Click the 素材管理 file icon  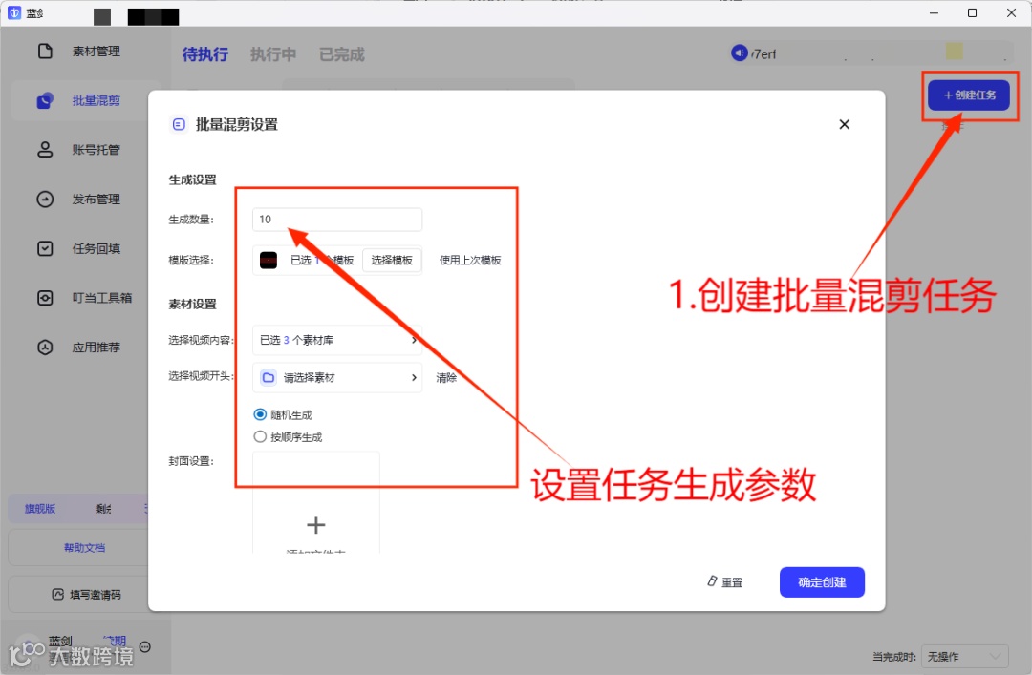45,52
